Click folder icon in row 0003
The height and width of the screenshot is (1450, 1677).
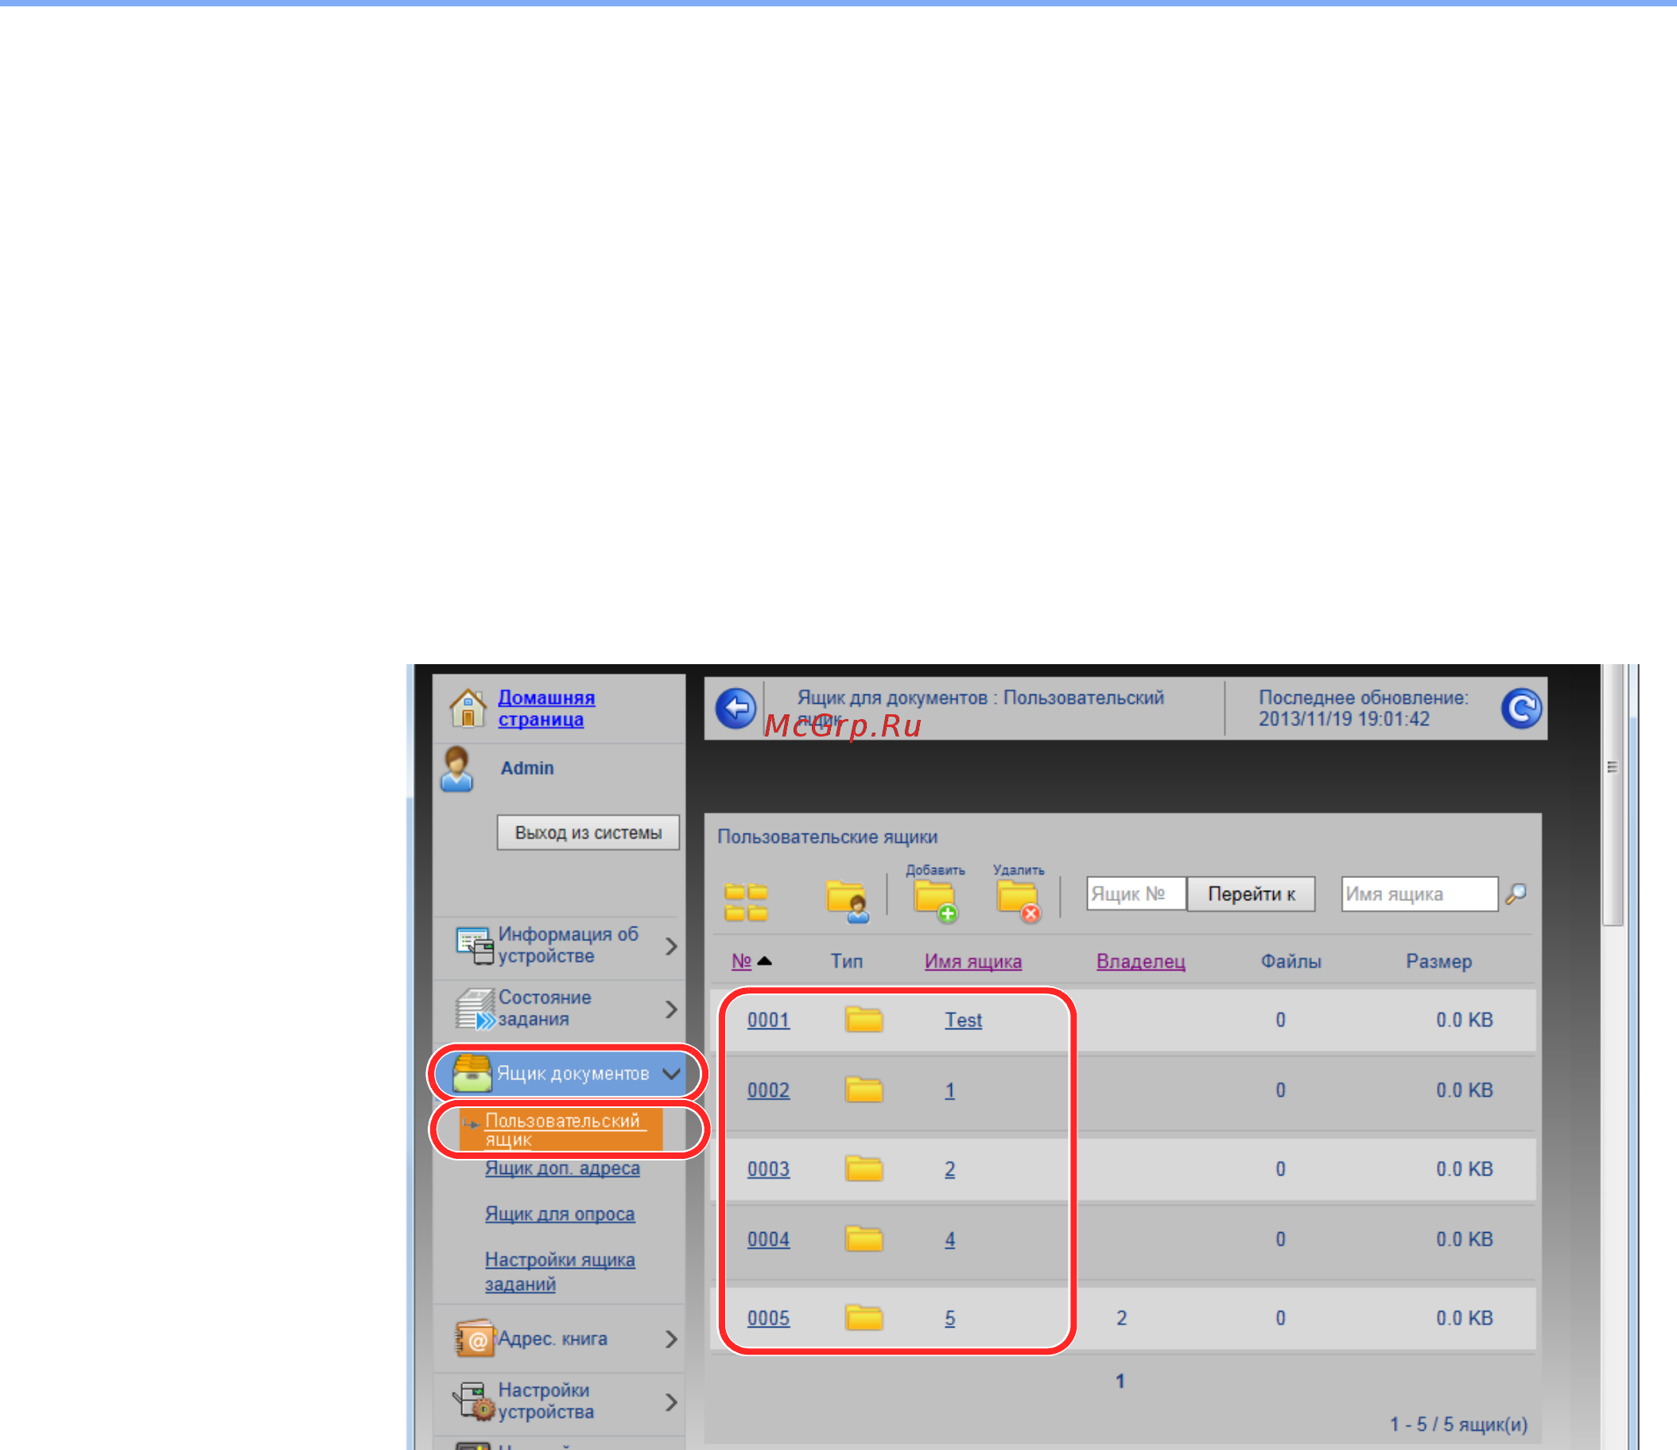[864, 1168]
